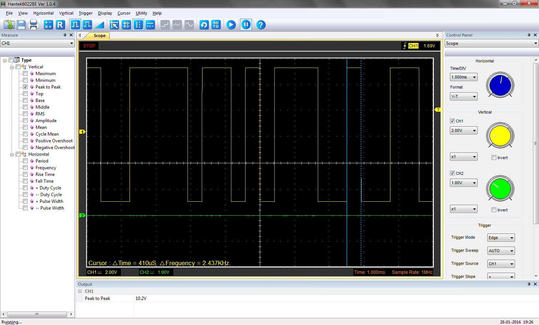The width and height of the screenshot is (539, 325).
Task: Click the AUTO setup toolbar button
Action: pos(216,25)
